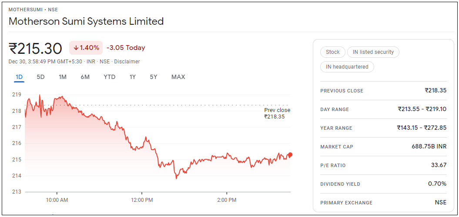This screenshot has width=459, height=217.
Task: Click the IN listed security chip
Action: click(x=373, y=52)
